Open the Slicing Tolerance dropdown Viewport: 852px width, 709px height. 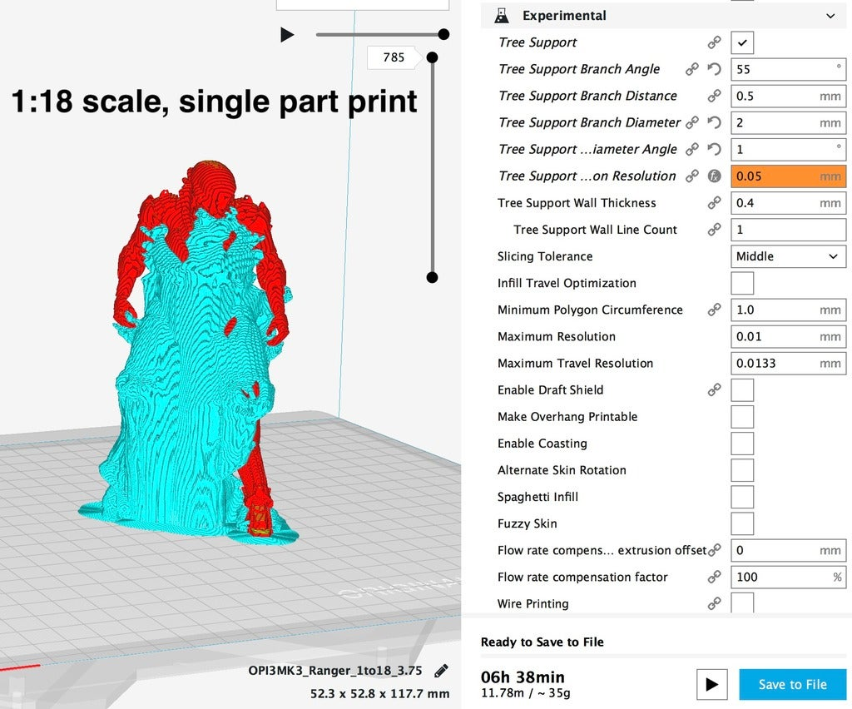[x=788, y=256]
